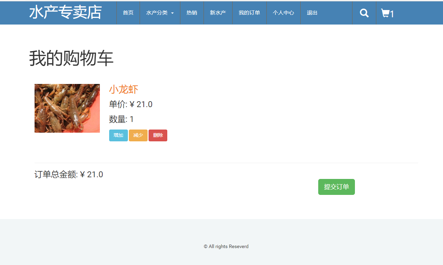This screenshot has width=443, height=265.
Task: Submit order via 提交订单 button
Action: tap(336, 187)
